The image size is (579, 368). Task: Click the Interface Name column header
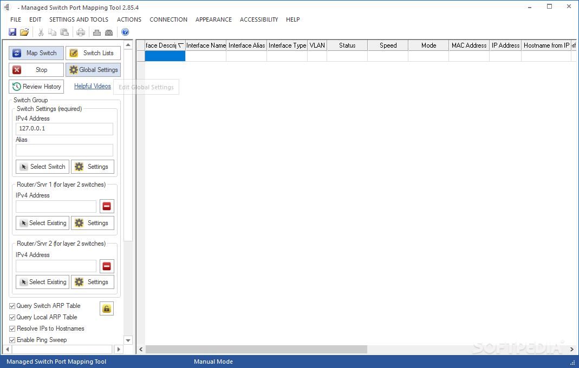(x=206, y=45)
